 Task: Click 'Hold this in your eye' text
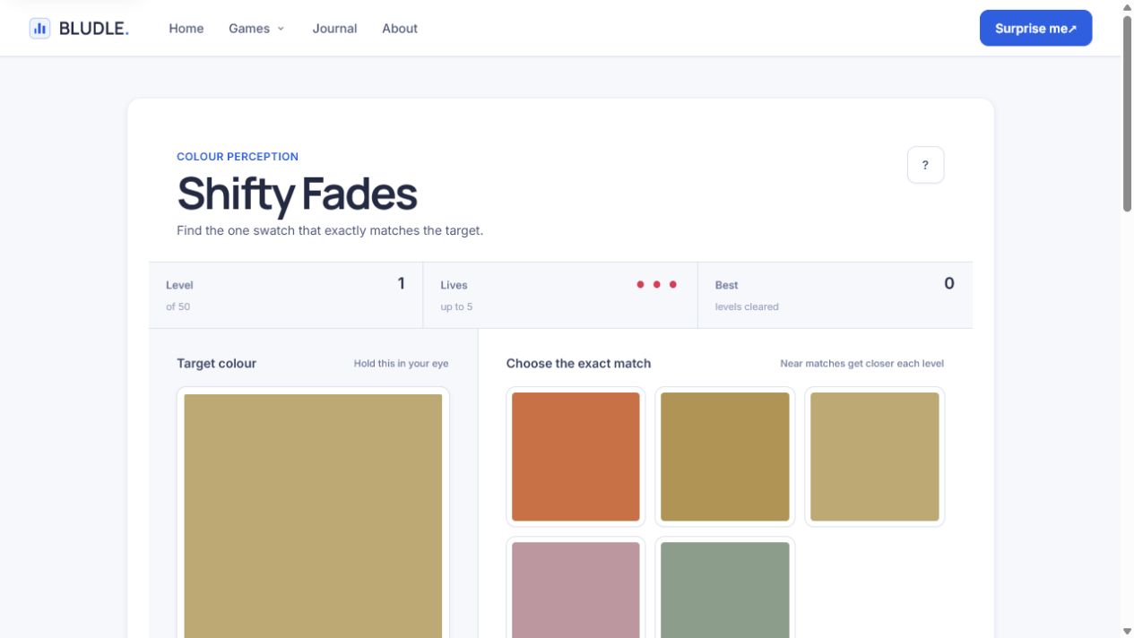[401, 364]
